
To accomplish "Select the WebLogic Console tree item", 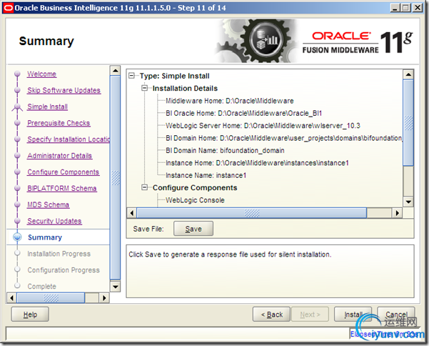I will (195, 200).
